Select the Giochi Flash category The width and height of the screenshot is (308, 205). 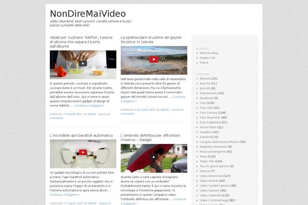click(208, 127)
